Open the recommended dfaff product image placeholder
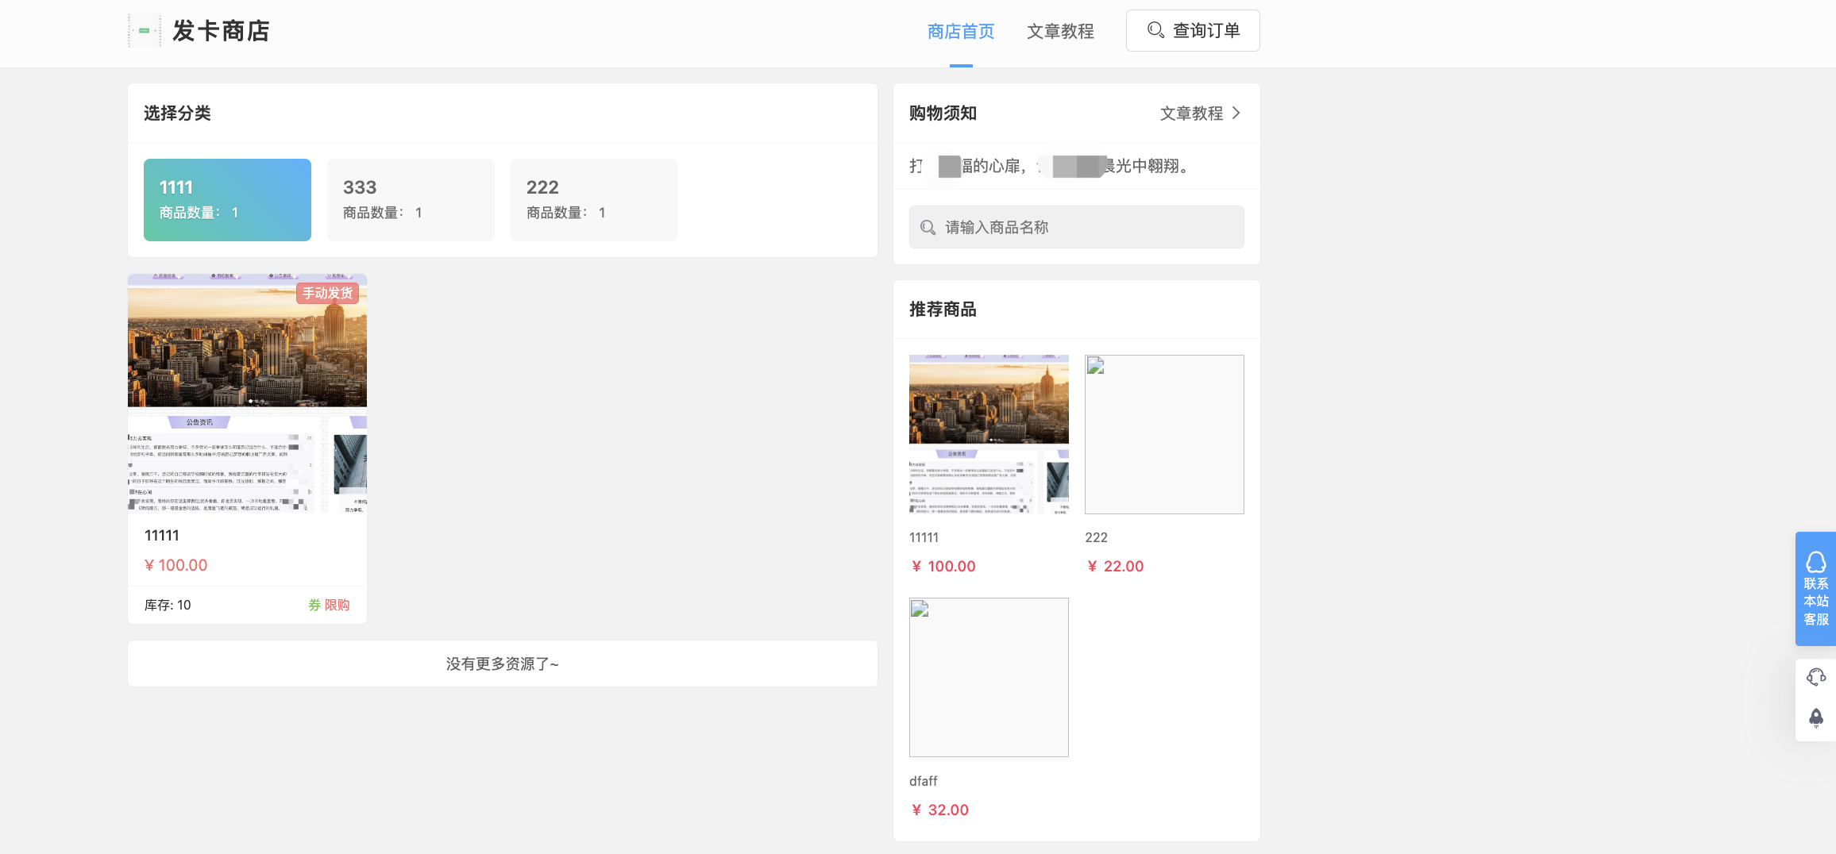This screenshot has height=854, width=1836. tap(989, 677)
